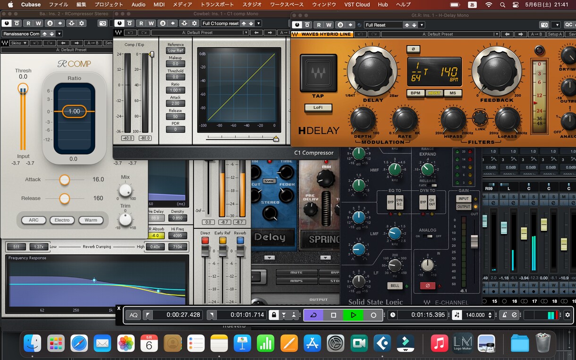Click RComp Attack slider handle
The image size is (576, 360).
tap(64, 180)
